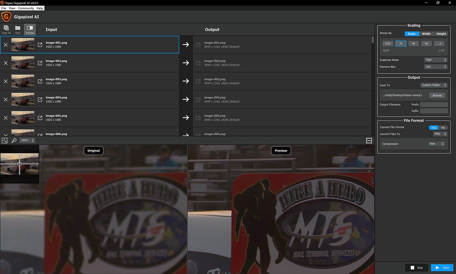Click the preview navigator thumbnail
This screenshot has width=456, height=274.
(20, 164)
